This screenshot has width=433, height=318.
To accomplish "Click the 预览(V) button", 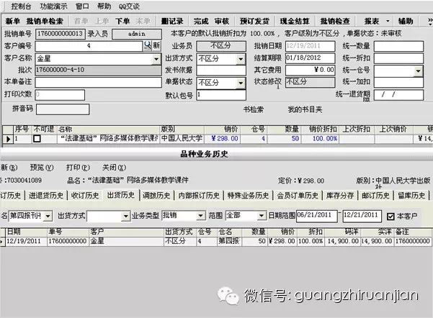I will click(x=42, y=168).
